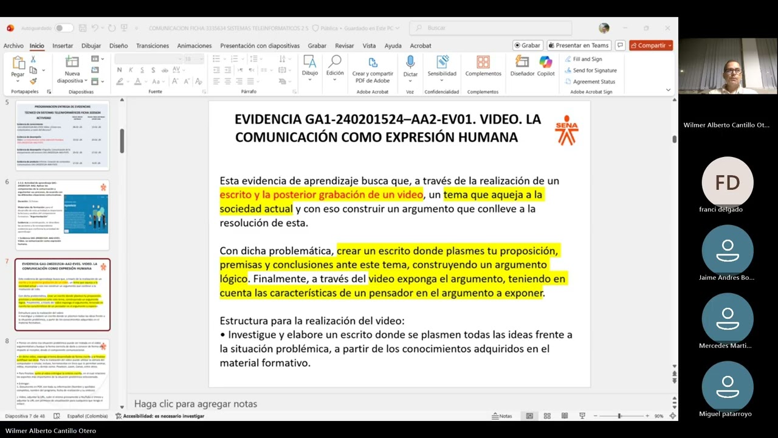Select slide 8 thumbnail
The image size is (778, 438).
(x=62, y=374)
